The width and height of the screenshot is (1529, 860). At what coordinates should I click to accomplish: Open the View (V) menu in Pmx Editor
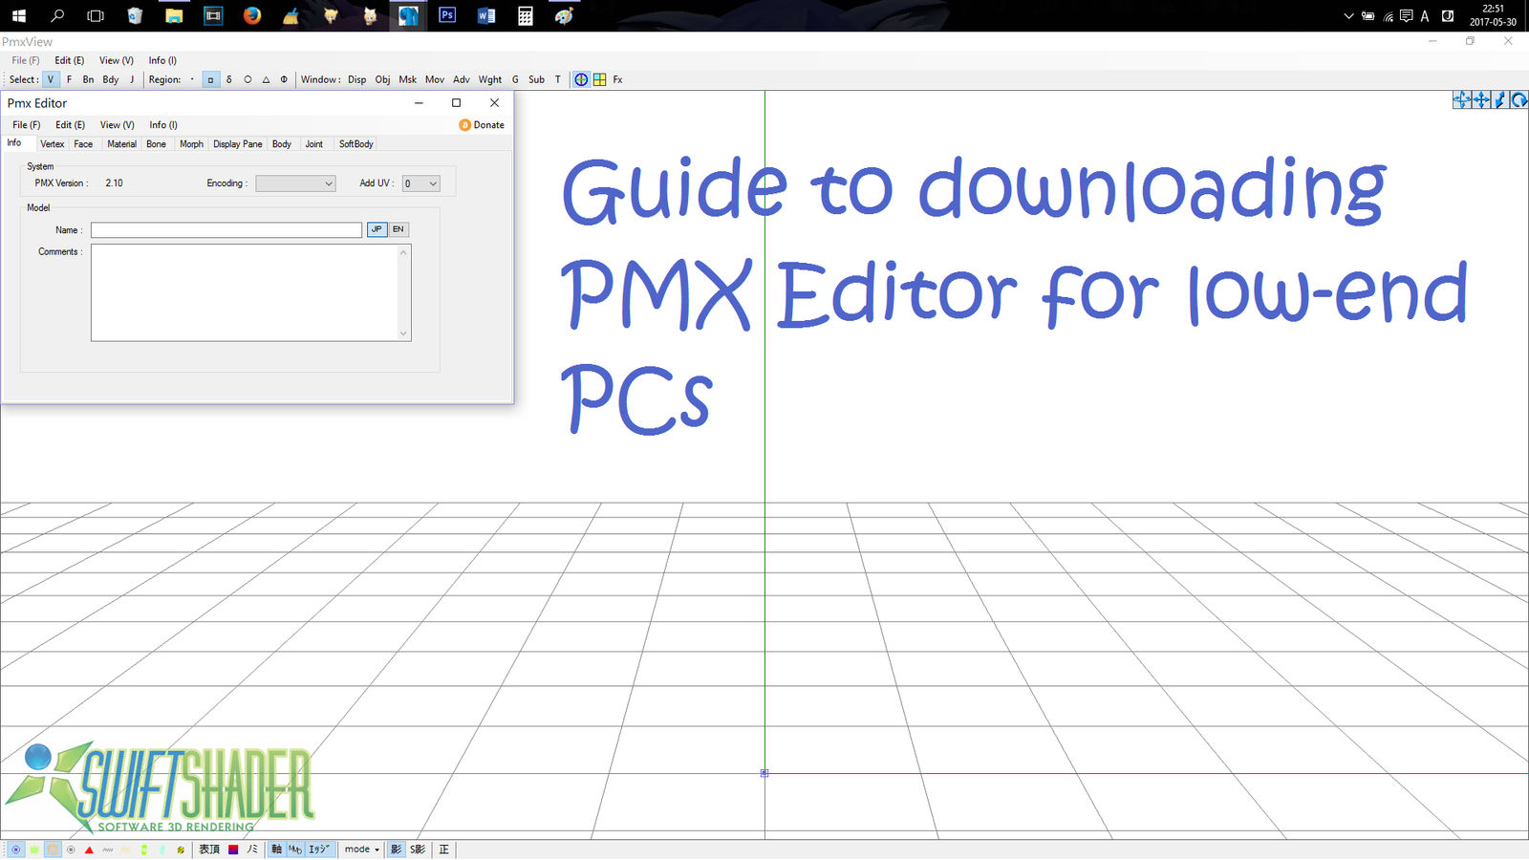(116, 124)
